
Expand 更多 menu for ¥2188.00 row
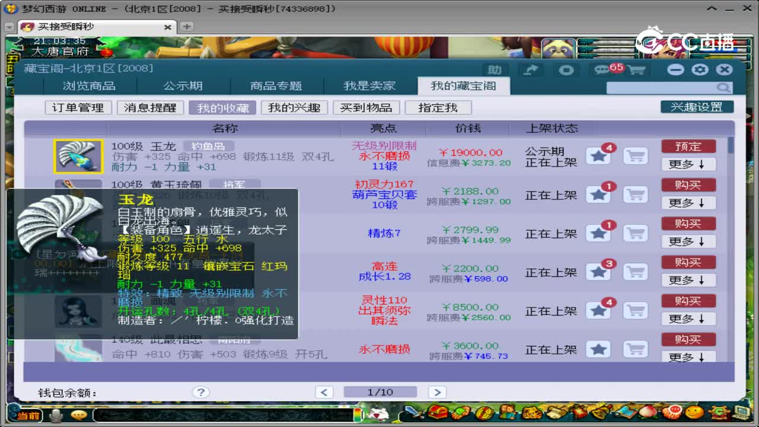[688, 203]
